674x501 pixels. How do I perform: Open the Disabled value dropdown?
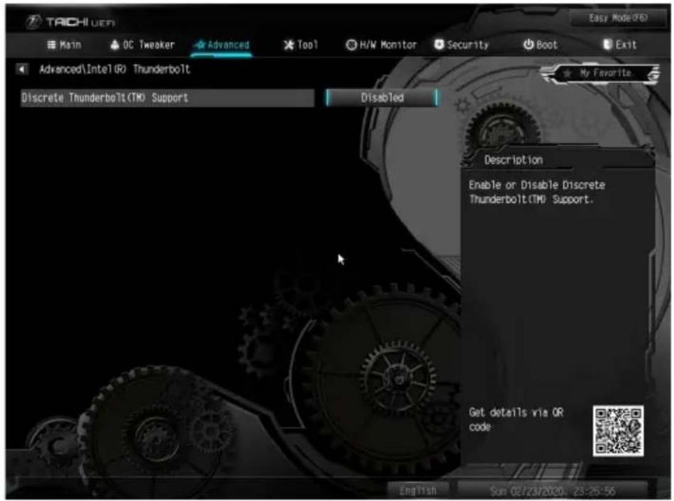(x=382, y=98)
